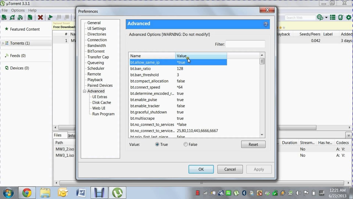Click the uTorrent tray icon
353x199 pixels.
pos(236,193)
